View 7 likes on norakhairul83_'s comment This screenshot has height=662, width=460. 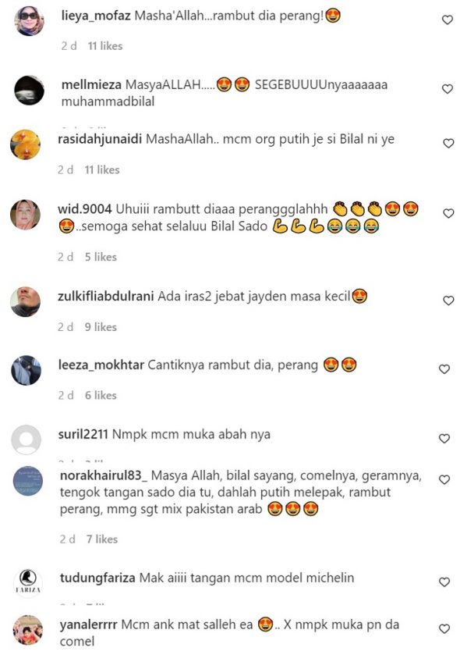102,539
